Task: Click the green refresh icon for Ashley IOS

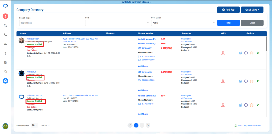Action: [x=258, y=81]
